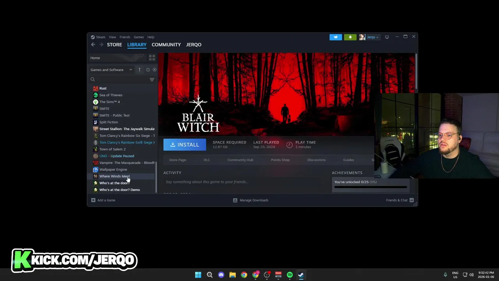
Task: Open Friends & Chat
Action: tap(400, 200)
